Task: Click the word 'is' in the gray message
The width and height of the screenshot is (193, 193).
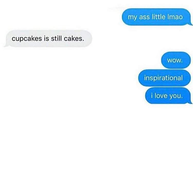Action: [47, 39]
